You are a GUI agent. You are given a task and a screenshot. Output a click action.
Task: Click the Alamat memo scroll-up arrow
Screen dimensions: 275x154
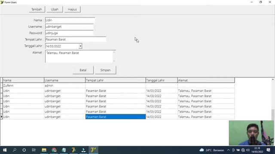[x=114, y=52]
